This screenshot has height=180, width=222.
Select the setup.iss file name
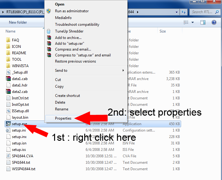coord(19,150)
